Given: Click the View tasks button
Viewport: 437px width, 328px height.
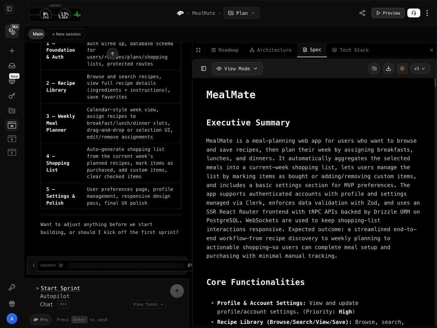Looking at the screenshot, I should (x=148, y=304).
